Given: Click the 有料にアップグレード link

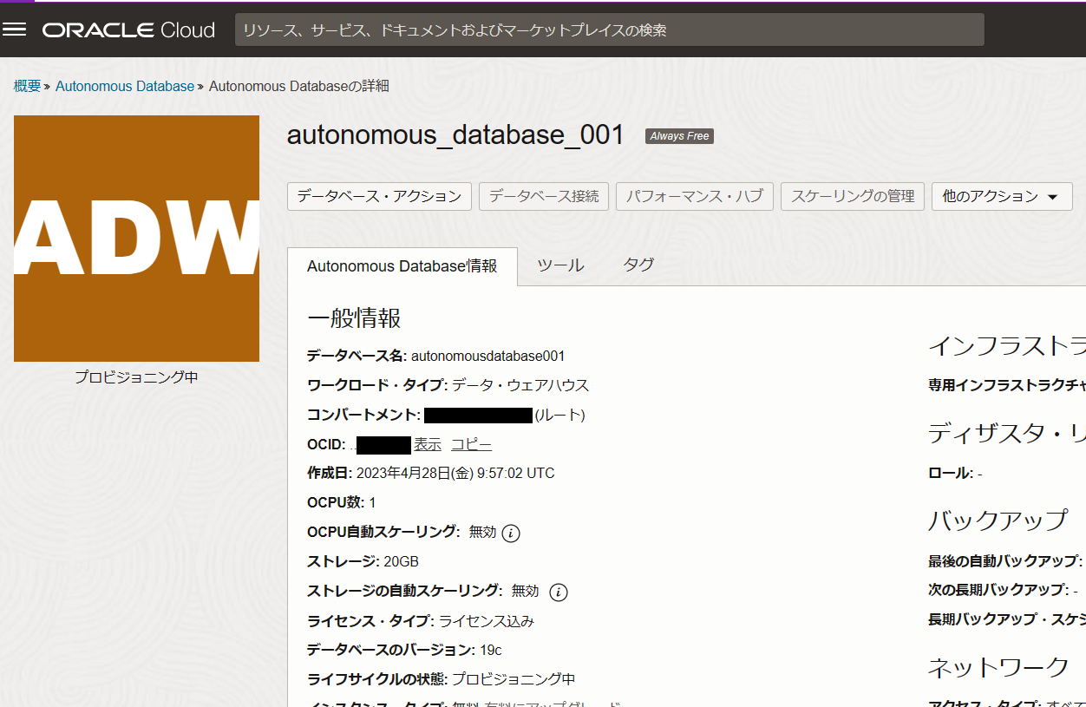Looking at the screenshot, I should point(553,704).
